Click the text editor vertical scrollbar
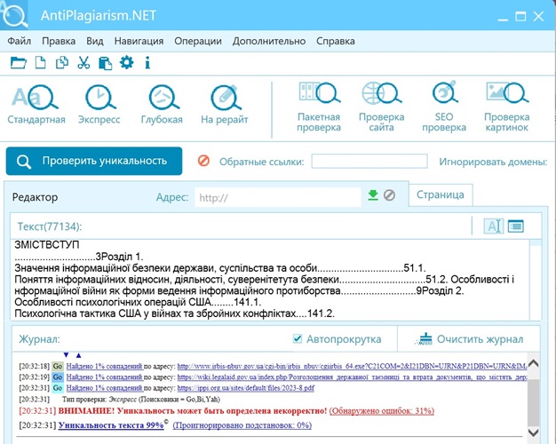The image size is (556, 444). (536, 280)
